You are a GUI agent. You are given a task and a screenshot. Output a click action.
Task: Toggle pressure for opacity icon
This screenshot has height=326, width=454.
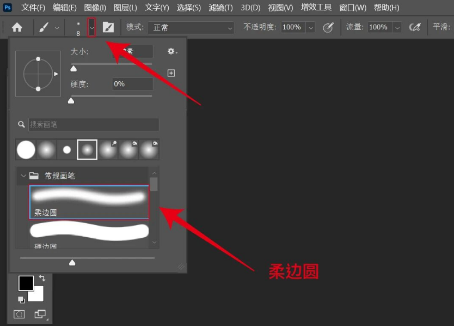point(328,28)
